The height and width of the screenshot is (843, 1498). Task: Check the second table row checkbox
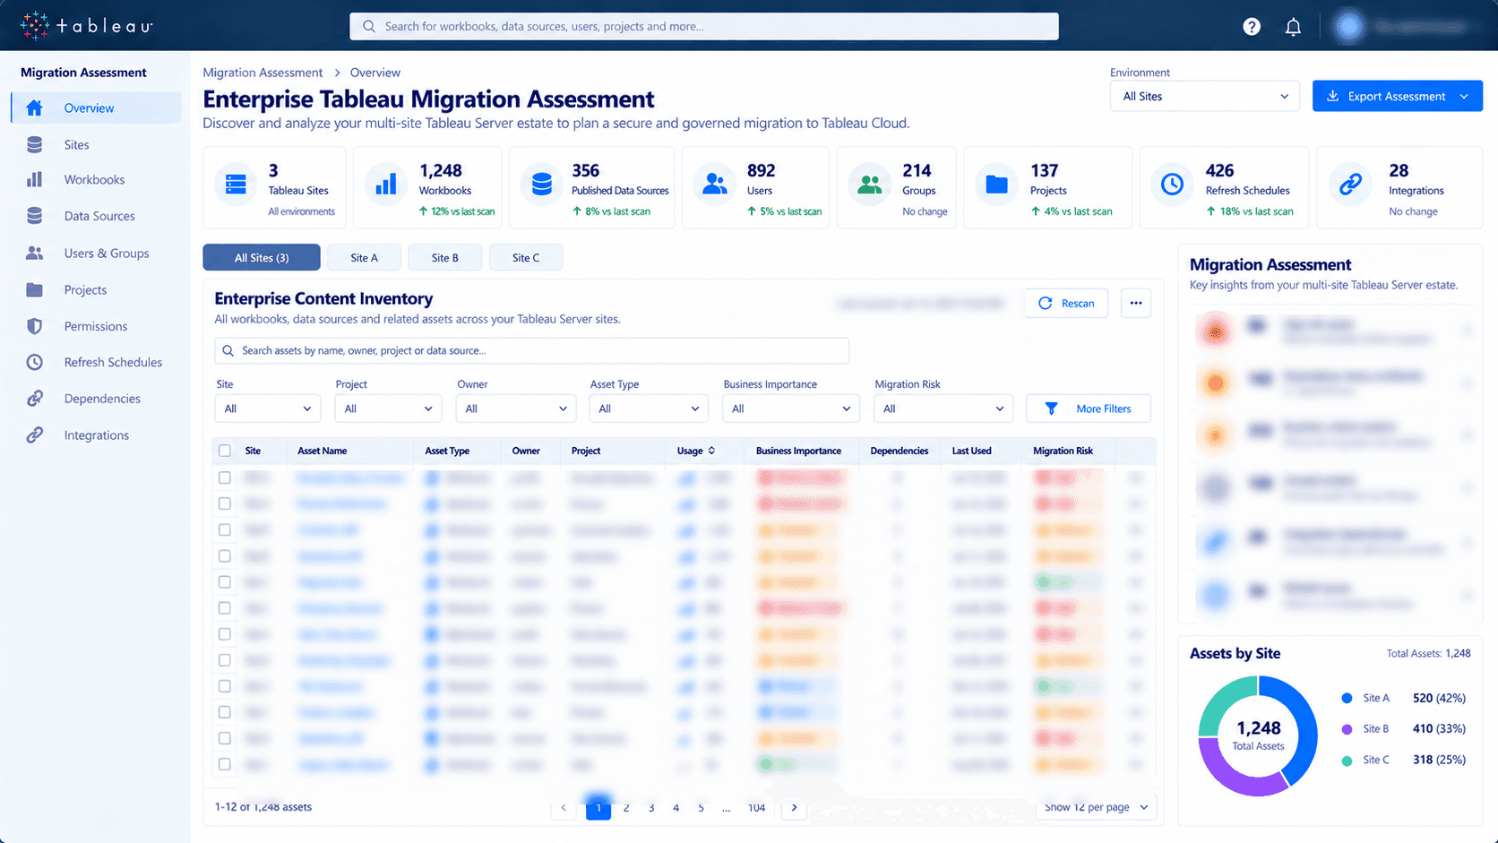coord(225,503)
